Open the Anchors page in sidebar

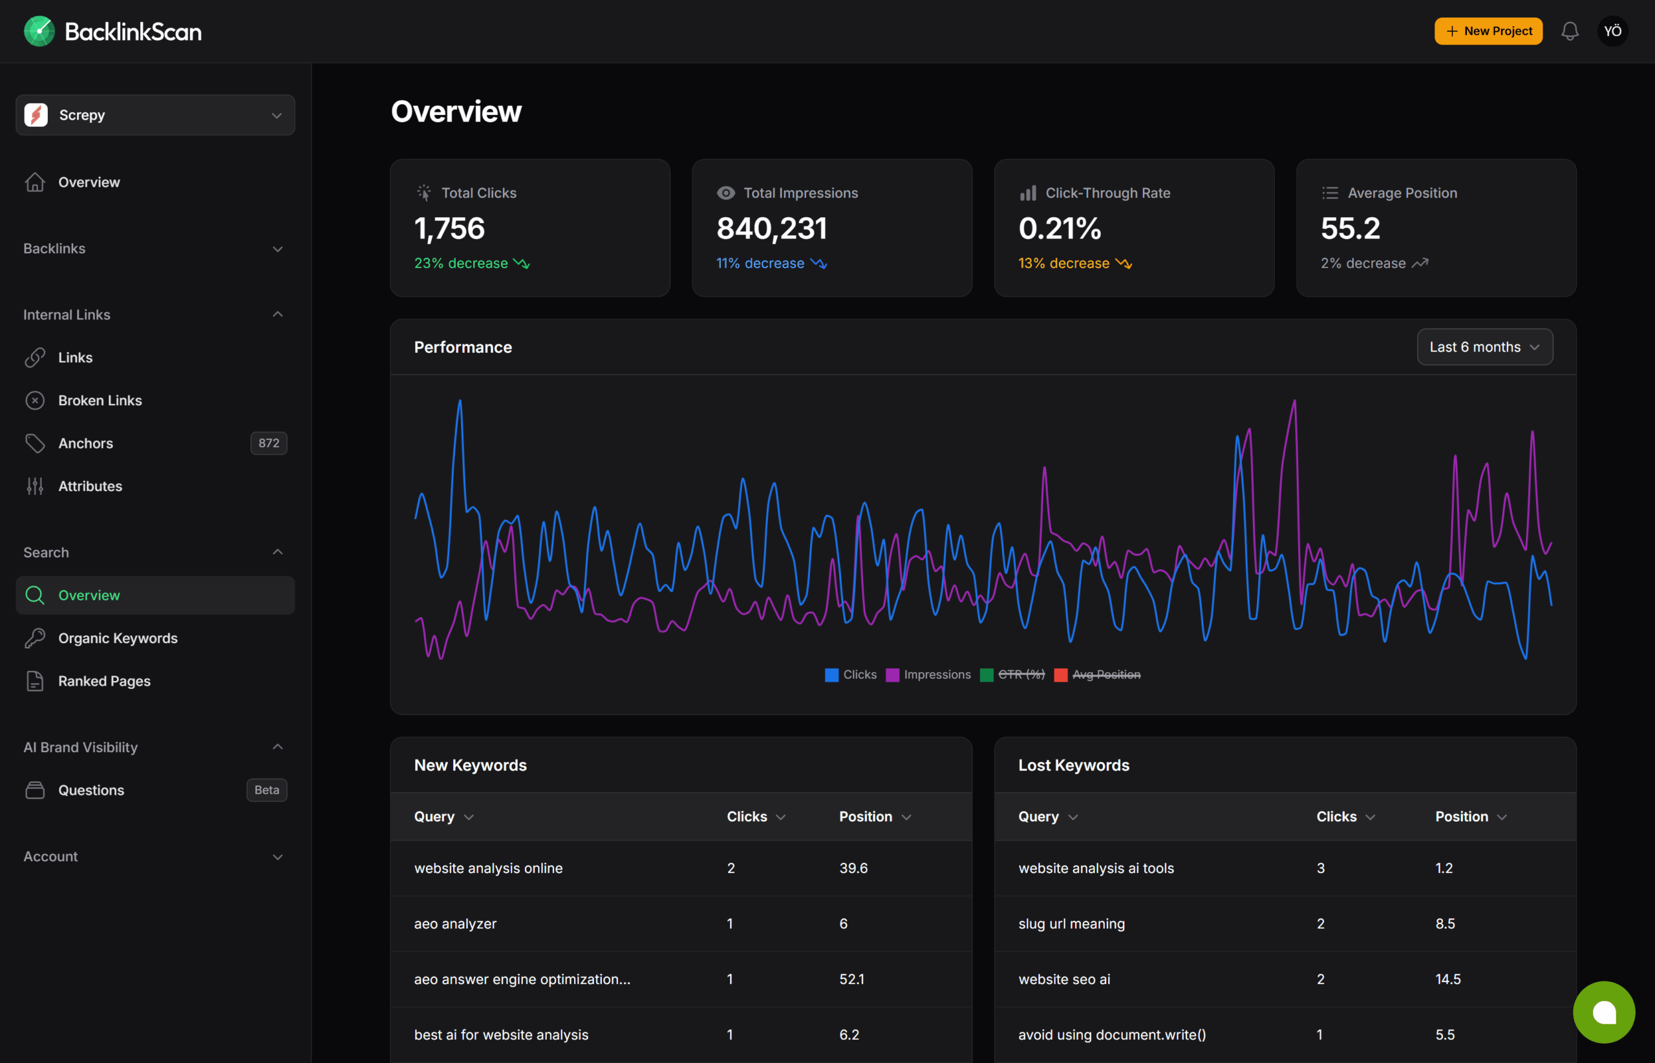click(x=155, y=443)
